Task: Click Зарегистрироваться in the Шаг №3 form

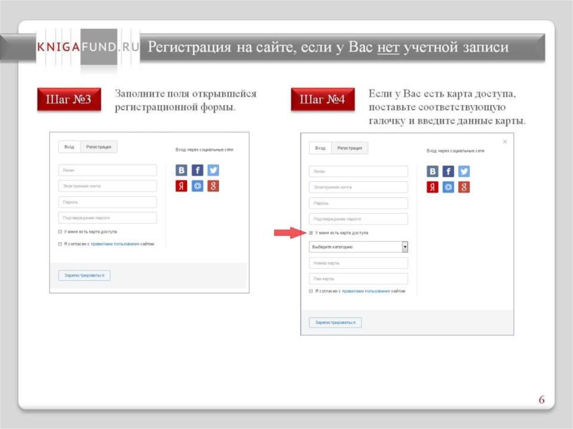Action: point(84,276)
